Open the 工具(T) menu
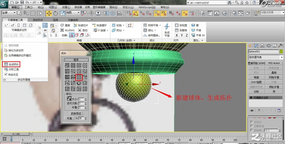The height and width of the screenshot is (144, 285). click(29, 7)
